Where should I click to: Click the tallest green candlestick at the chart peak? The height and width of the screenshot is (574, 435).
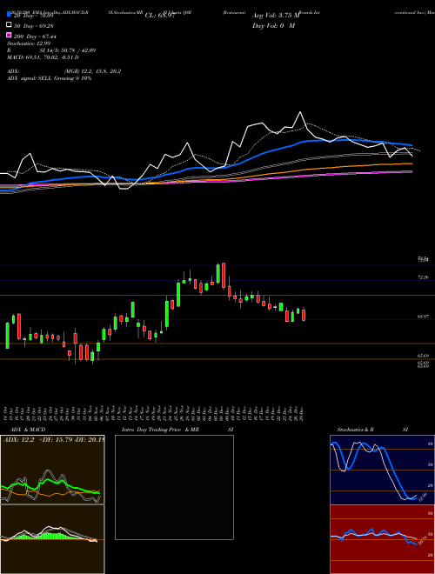click(218, 273)
